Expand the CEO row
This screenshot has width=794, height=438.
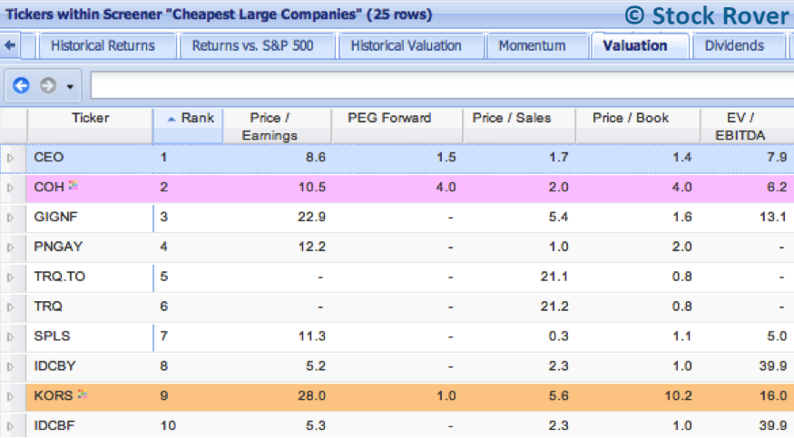(10, 158)
